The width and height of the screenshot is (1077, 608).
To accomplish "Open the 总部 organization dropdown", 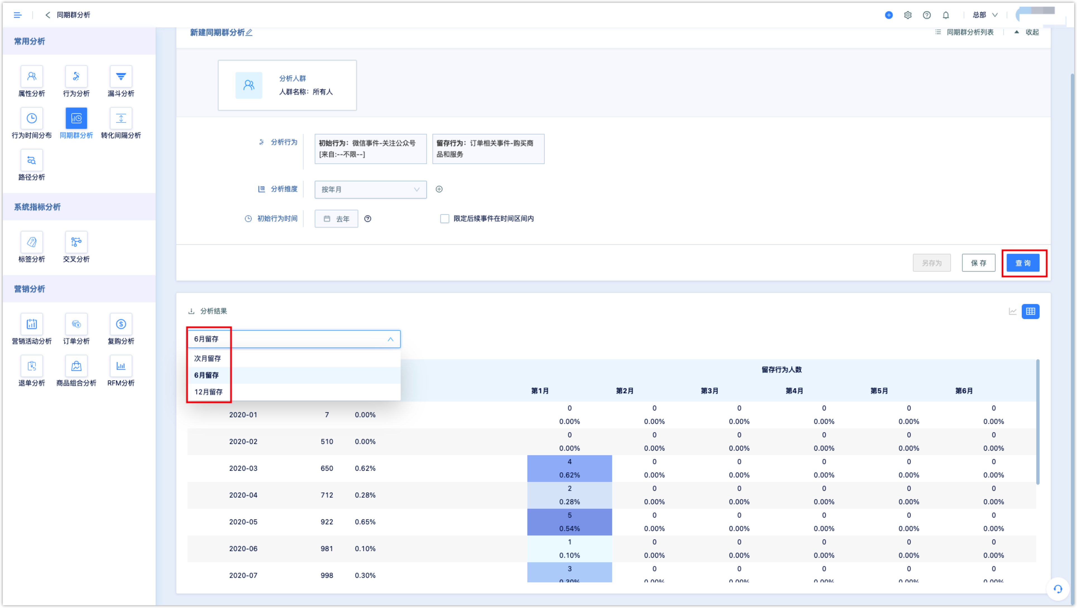I will 985,15.
